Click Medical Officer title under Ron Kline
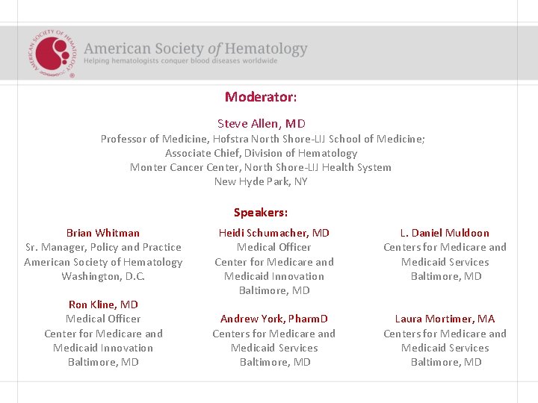 103,319
